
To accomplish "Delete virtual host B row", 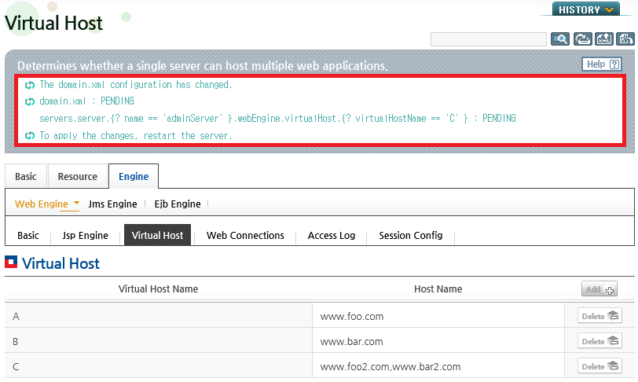I will tap(599, 341).
